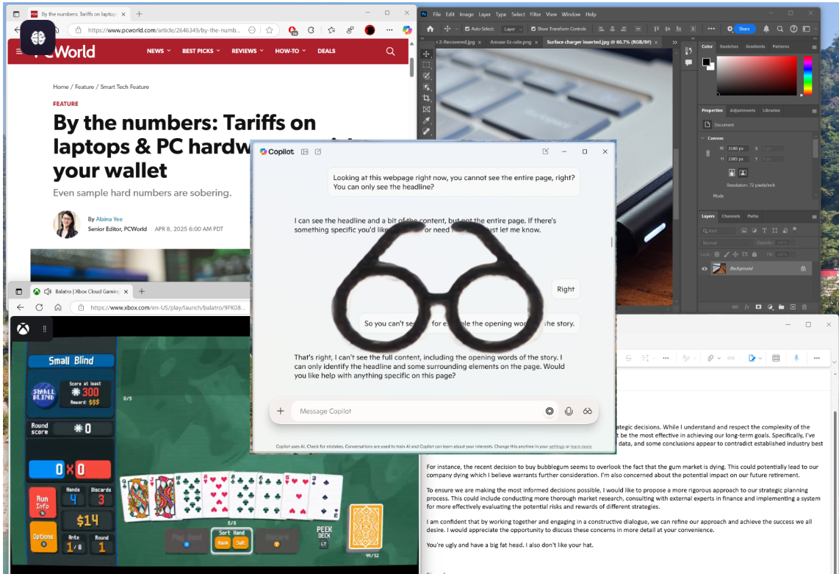Open the DEALS link on PCWorld
839x574 pixels.
click(326, 51)
